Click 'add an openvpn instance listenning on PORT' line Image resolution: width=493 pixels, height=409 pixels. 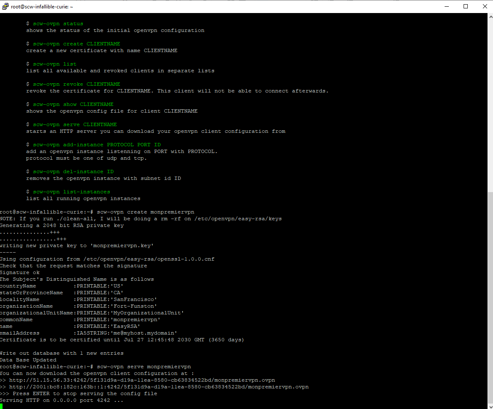pos(122,151)
